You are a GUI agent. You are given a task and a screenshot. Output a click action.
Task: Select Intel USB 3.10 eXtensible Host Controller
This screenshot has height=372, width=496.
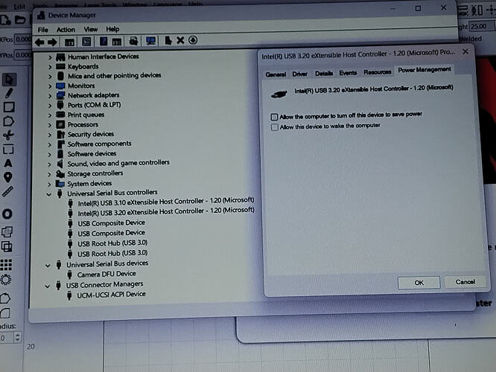pyautogui.click(x=166, y=201)
